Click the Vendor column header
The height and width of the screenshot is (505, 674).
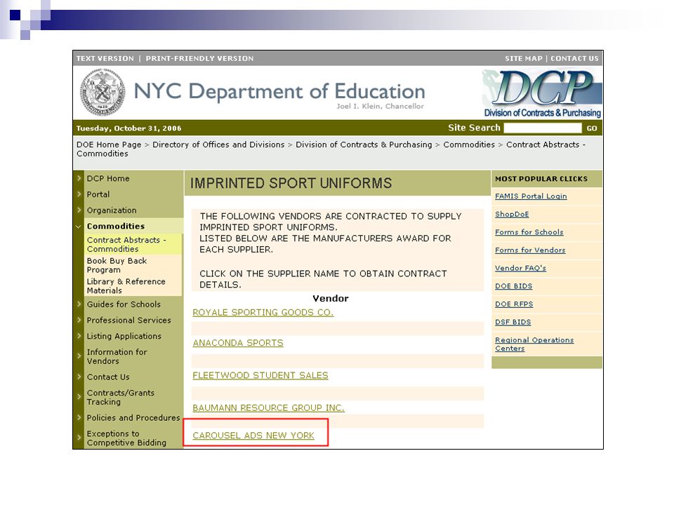[x=331, y=299]
